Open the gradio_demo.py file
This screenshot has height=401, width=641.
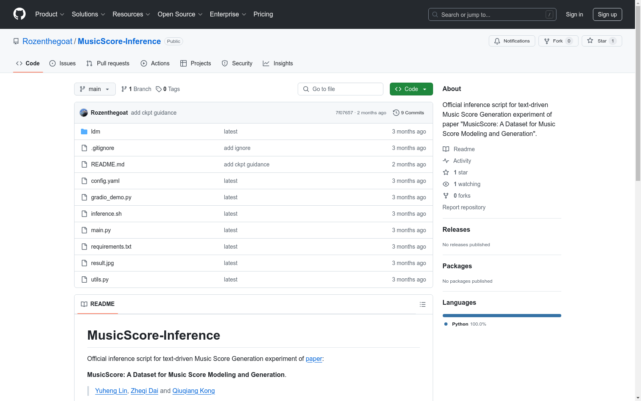(x=111, y=197)
